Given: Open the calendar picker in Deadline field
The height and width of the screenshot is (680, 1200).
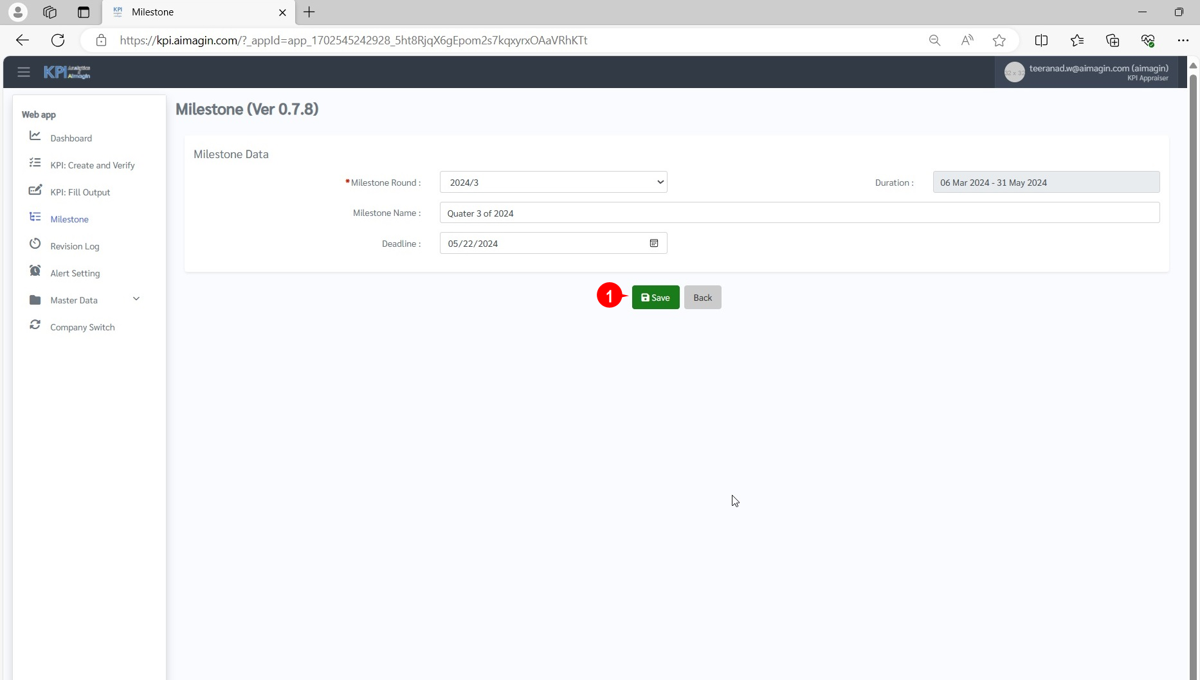Looking at the screenshot, I should pos(653,244).
